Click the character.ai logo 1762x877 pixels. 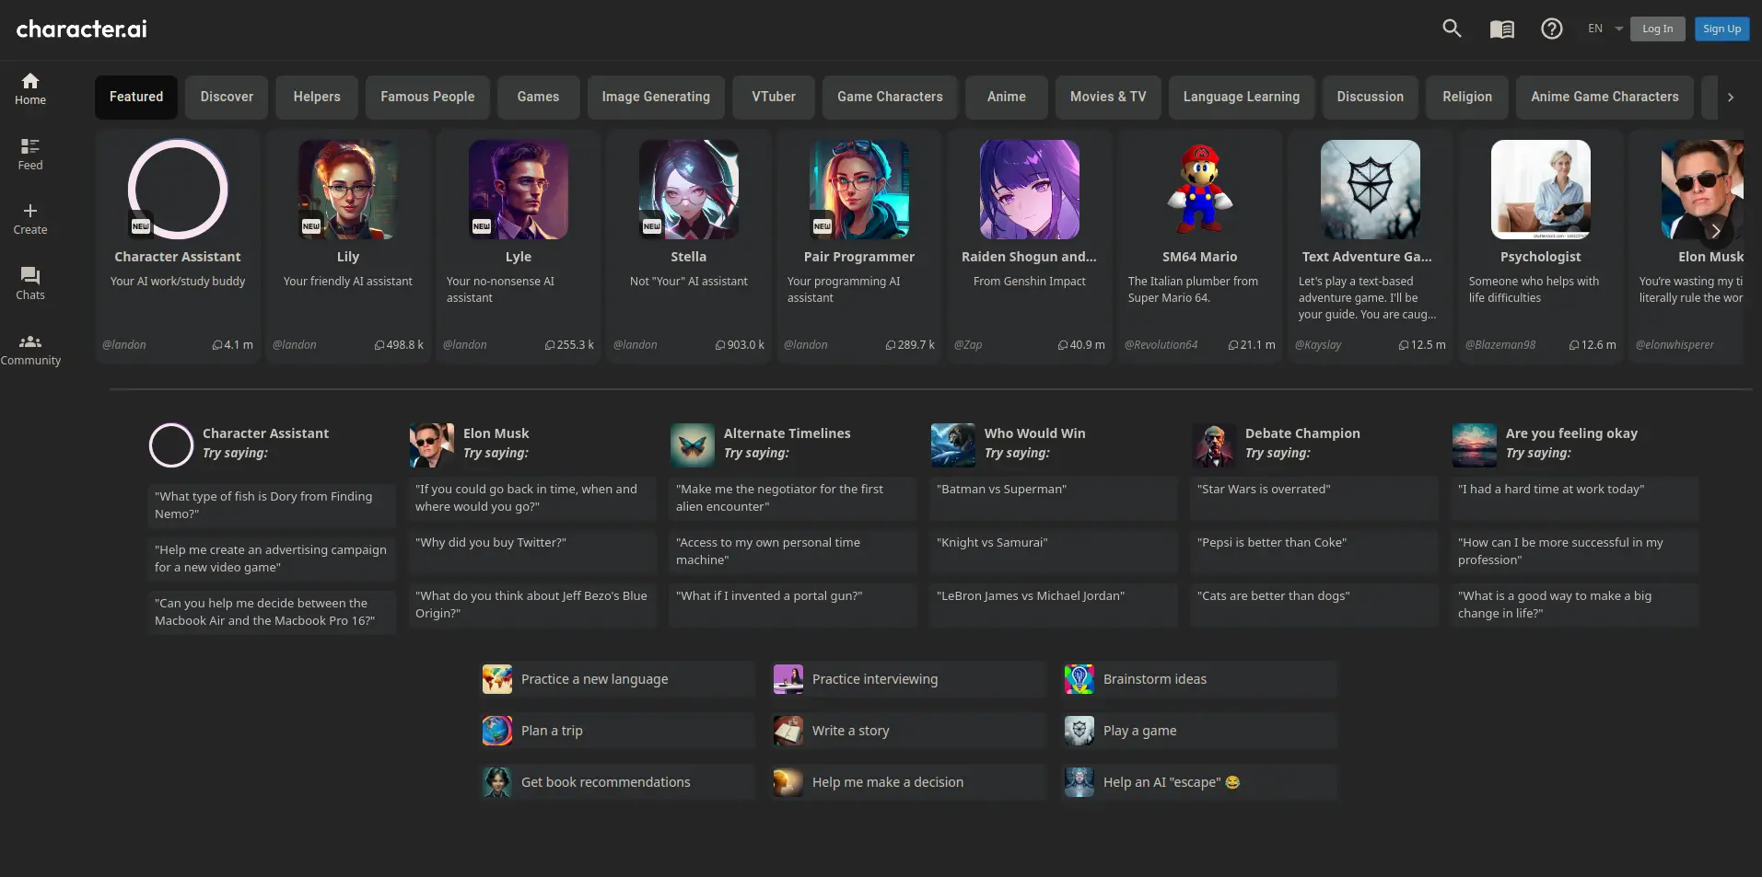click(x=81, y=29)
